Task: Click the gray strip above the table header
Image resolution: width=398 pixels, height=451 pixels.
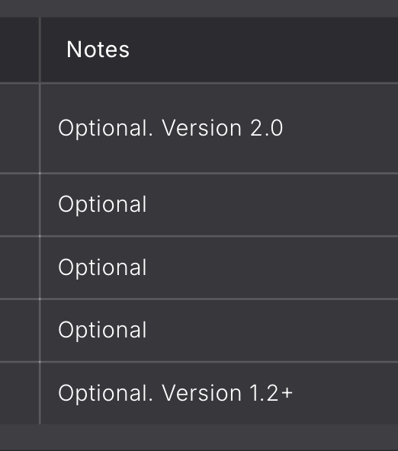Action: coord(199,8)
